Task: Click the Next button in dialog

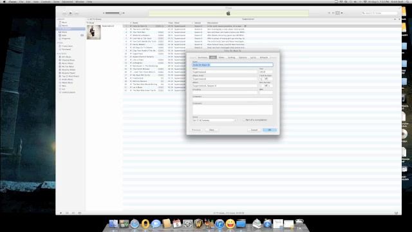Action: point(212,130)
